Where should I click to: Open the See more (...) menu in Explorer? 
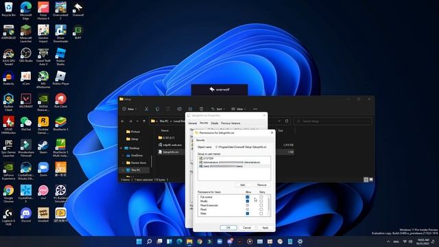[x=255, y=109]
